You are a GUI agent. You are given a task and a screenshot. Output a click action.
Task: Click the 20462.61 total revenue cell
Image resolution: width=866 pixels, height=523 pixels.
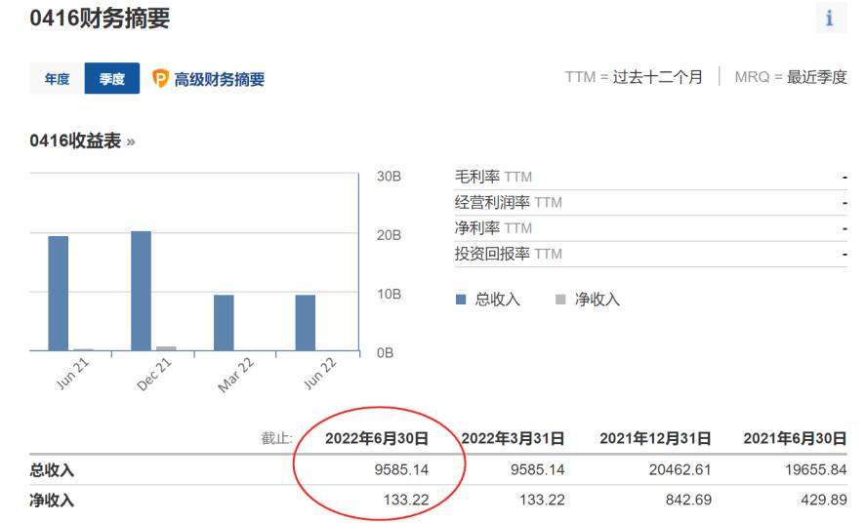click(x=679, y=470)
